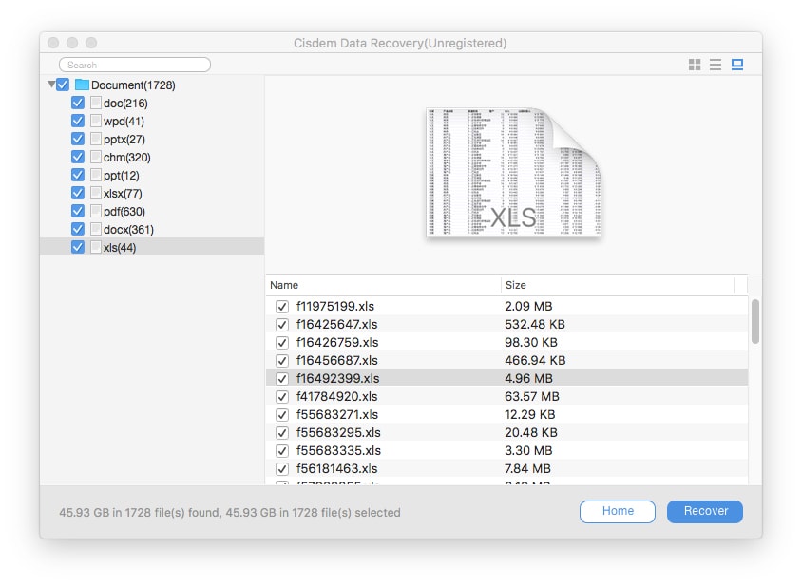Uncheck the Document(1728) checkbox
Image resolution: width=802 pixels, height=586 pixels.
pyautogui.click(x=63, y=85)
